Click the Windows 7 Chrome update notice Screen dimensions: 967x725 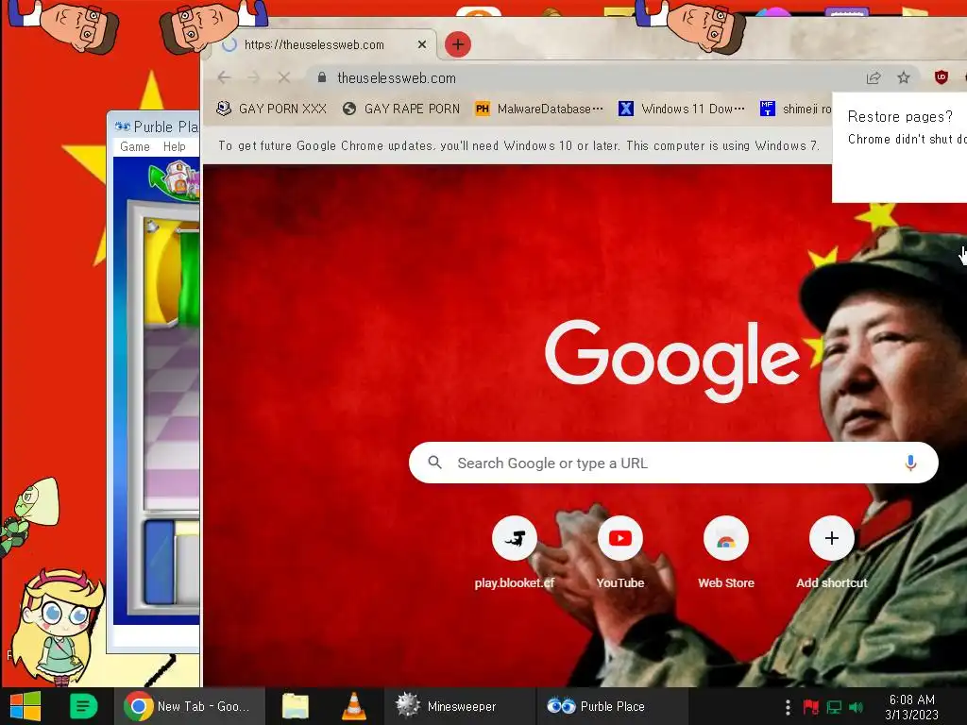click(x=518, y=146)
